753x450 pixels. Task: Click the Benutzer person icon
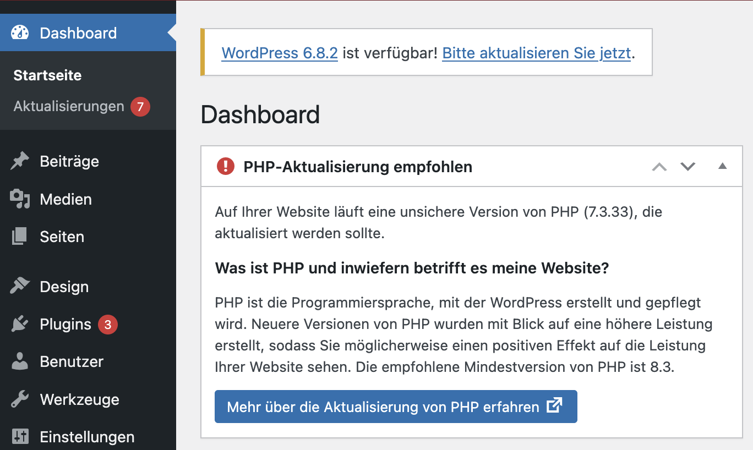pos(20,361)
